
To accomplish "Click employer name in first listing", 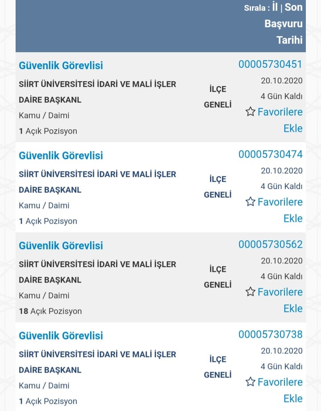I will tap(97, 92).
